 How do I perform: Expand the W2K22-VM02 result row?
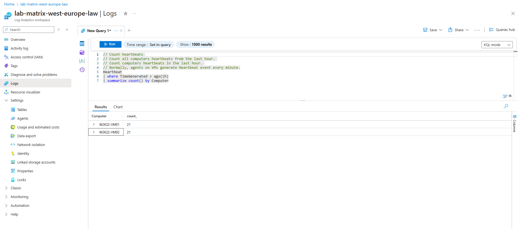[x=94, y=132]
